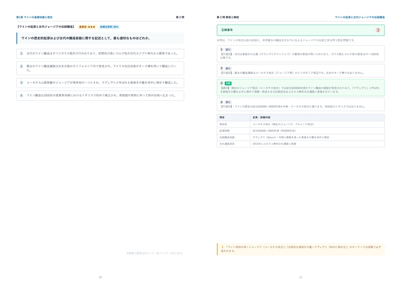Click the topic title '【ワインの起源と古代ジョージアの伝統醸造】'
The width and height of the screenshot is (401, 283).
46,27
